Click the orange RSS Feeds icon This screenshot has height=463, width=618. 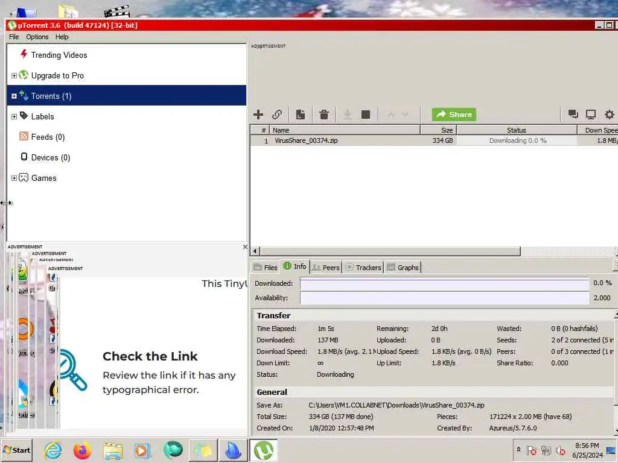pos(24,136)
